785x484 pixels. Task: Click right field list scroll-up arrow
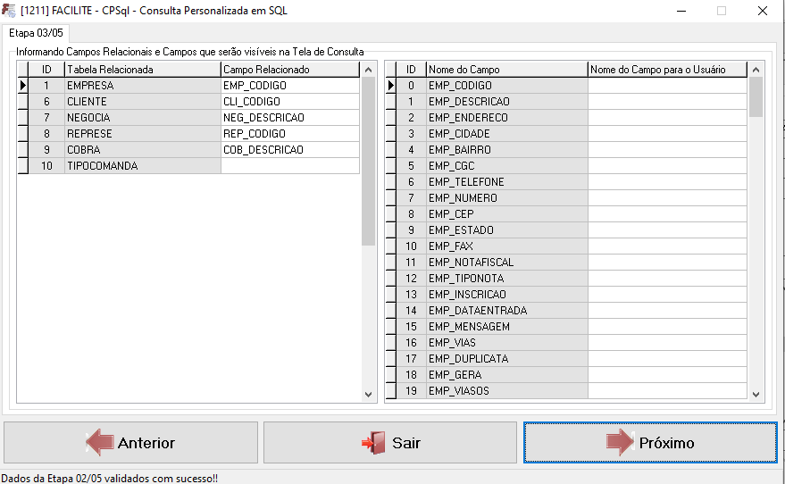(756, 70)
